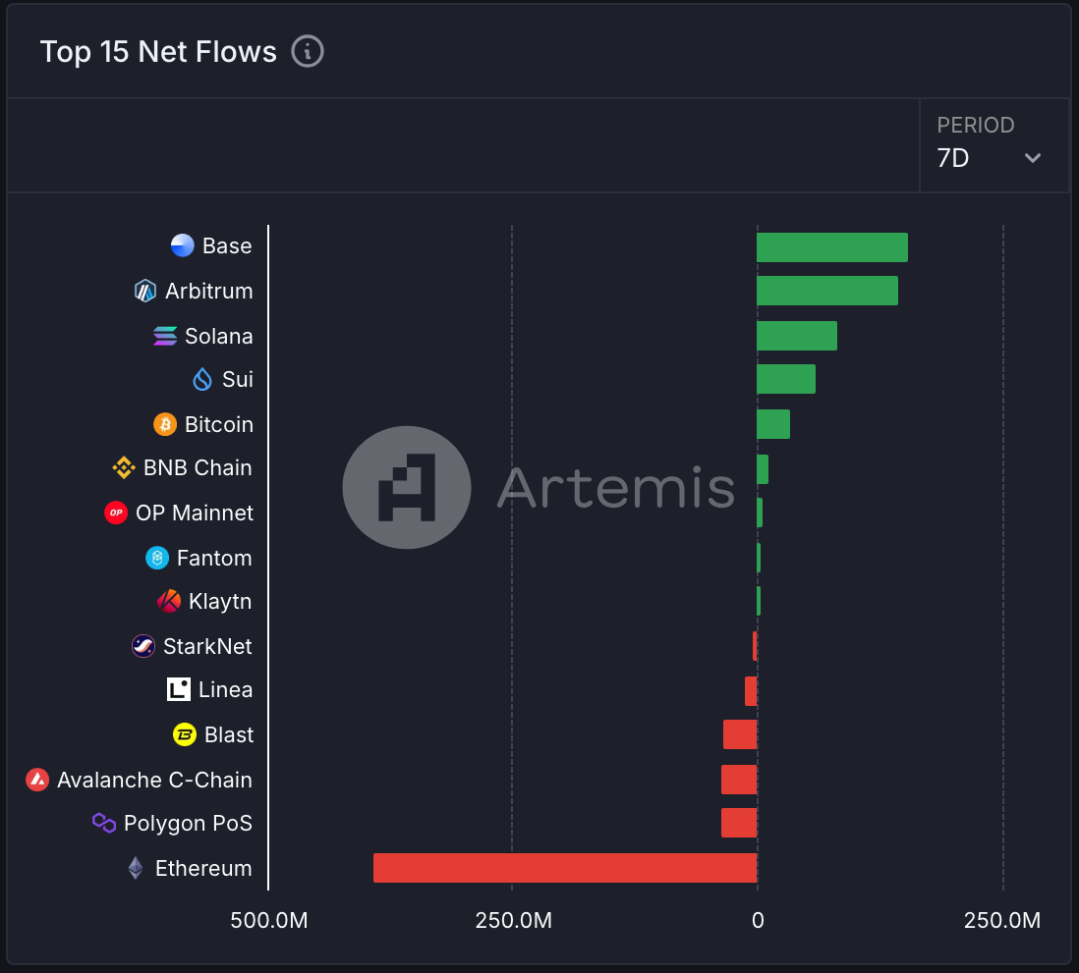The height and width of the screenshot is (973, 1079).
Task: Click the Ethereum label text
Action: coord(203,869)
